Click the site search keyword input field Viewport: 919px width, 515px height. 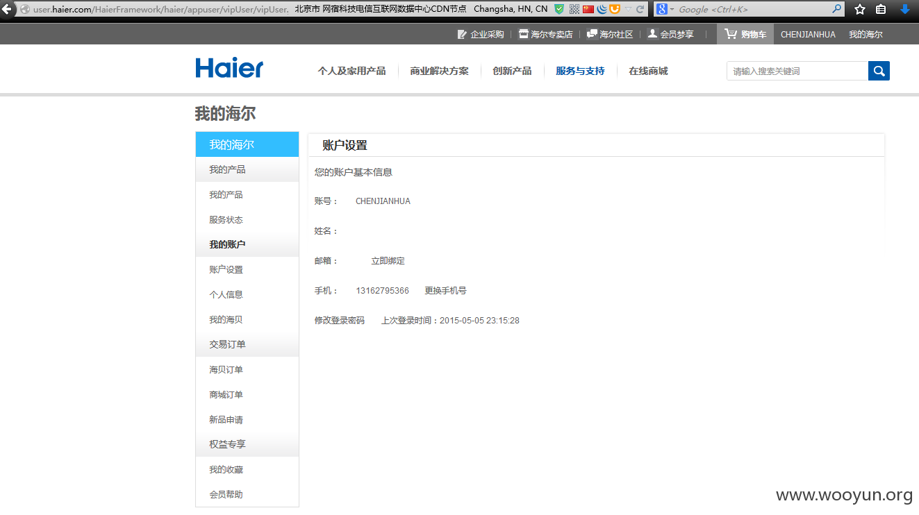click(x=797, y=71)
